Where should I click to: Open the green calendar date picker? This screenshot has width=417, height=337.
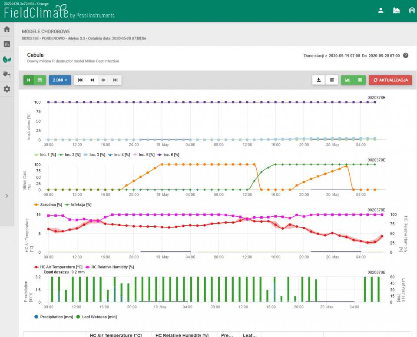click(40, 80)
